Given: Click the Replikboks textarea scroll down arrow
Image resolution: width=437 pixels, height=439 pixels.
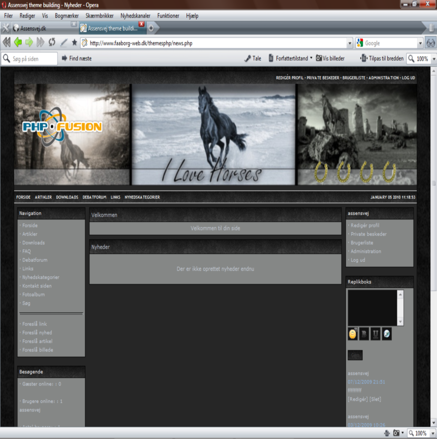Looking at the screenshot, I should (x=400, y=322).
